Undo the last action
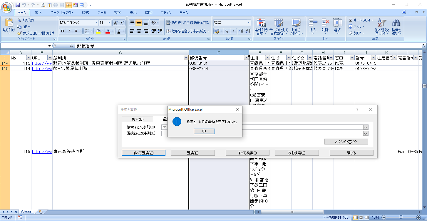This screenshot has height=221, width=427. pyautogui.click(x=24, y=5)
